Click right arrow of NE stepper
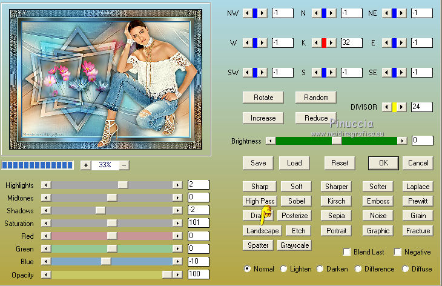This screenshot has height=286, width=442. [401, 13]
